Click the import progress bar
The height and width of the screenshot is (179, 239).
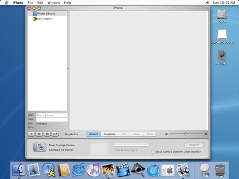click(x=131, y=145)
